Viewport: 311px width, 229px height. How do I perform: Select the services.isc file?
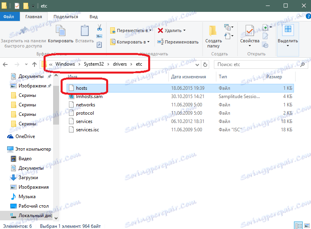point(180,130)
